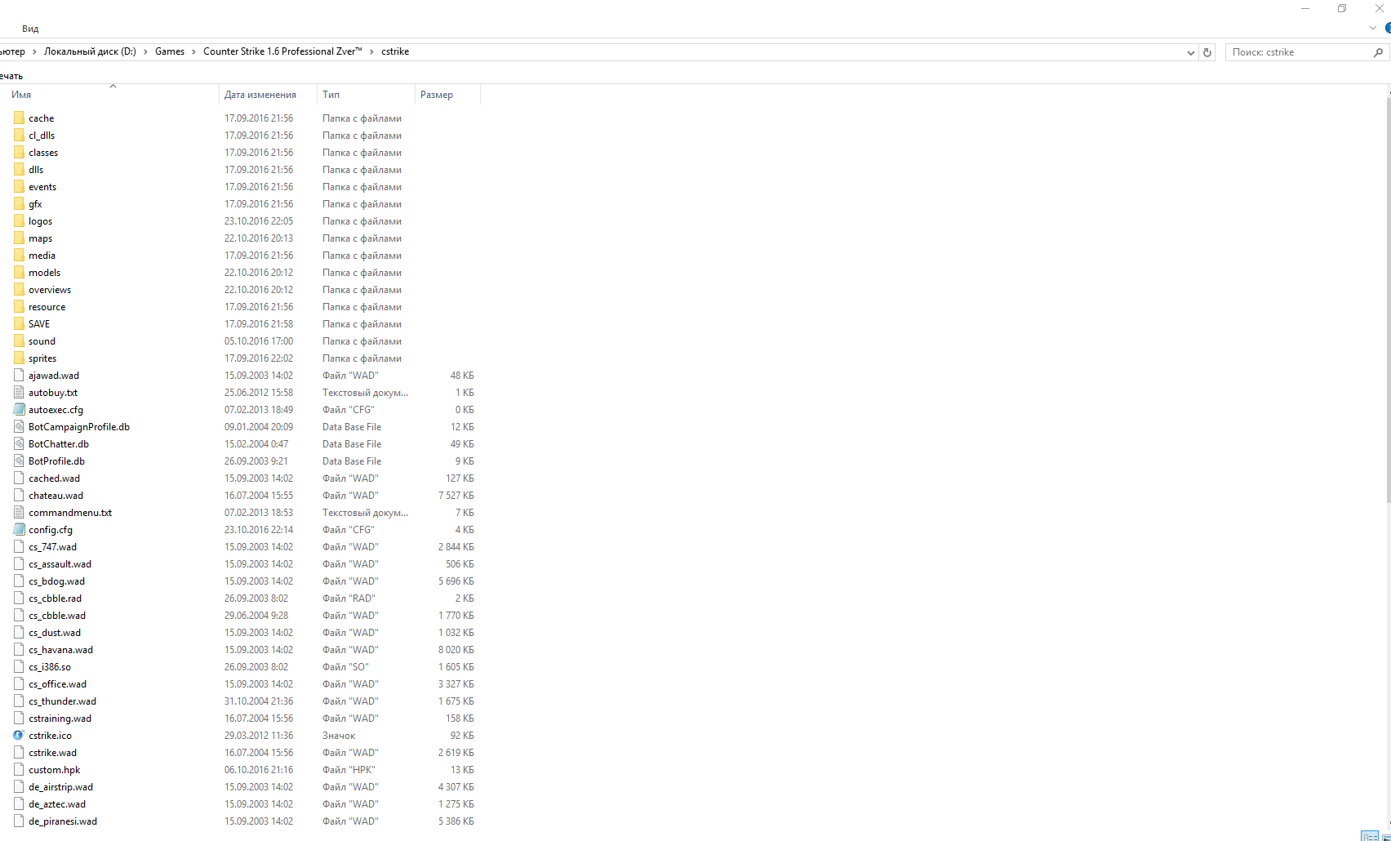The width and height of the screenshot is (1391, 841).
Task: Click the ajawad.wad file icon
Action: pyautogui.click(x=19, y=376)
